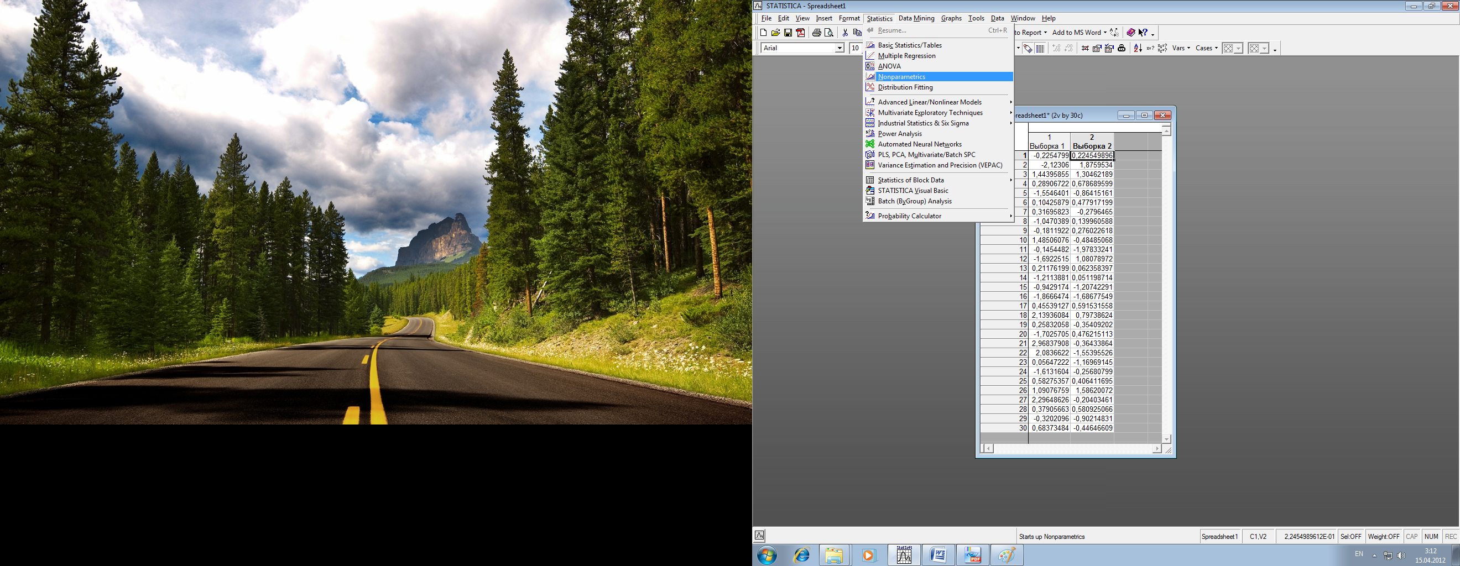The width and height of the screenshot is (1460, 566).
Task: Click the x=? recalculate formula icon
Action: pos(1150,49)
